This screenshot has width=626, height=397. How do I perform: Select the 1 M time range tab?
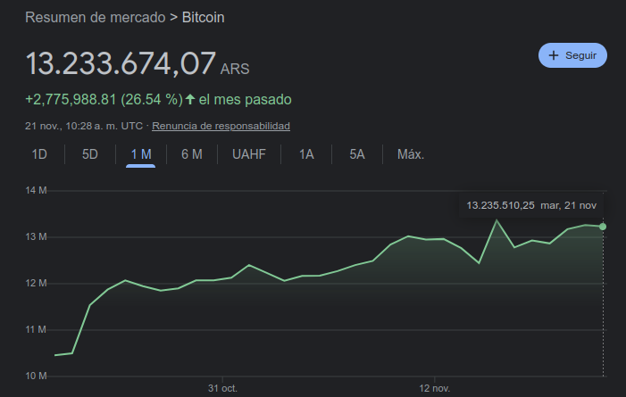click(141, 154)
